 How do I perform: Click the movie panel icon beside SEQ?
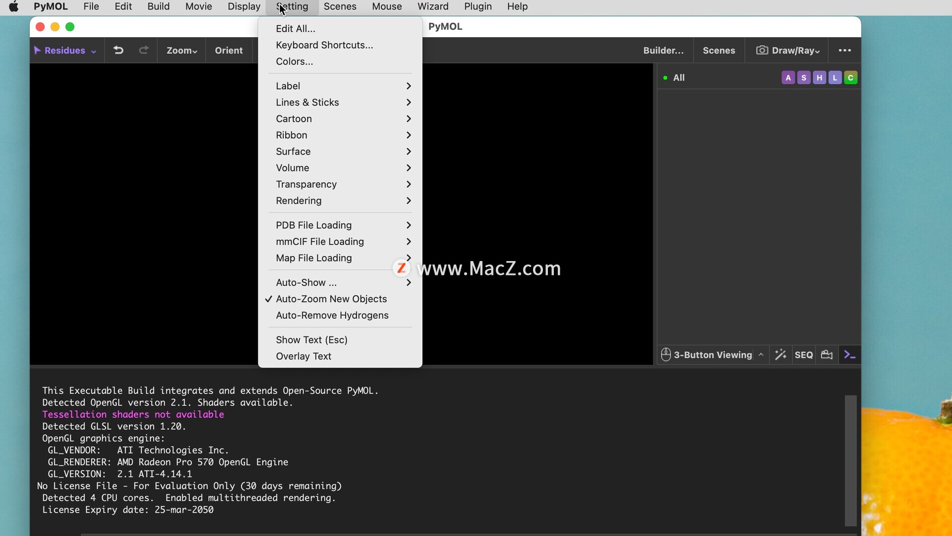(x=827, y=355)
